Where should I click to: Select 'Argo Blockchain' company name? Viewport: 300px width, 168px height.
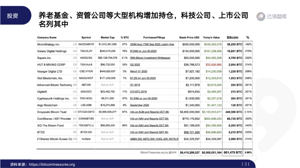point(47,105)
